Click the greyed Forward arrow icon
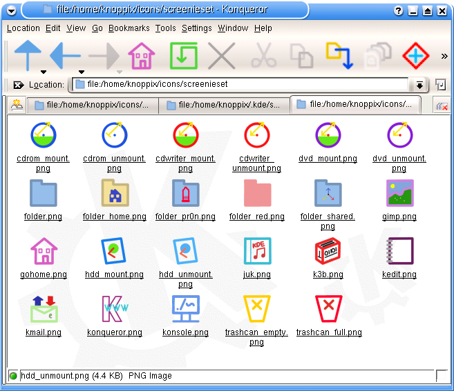 pyautogui.click(x=104, y=56)
